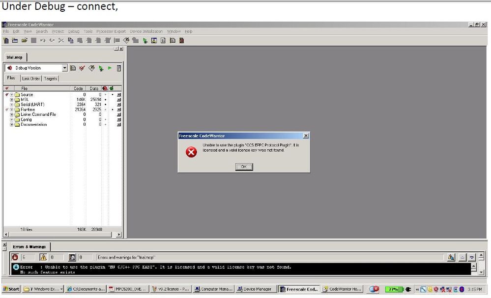
Task: Expand the Source folder
Action: pyautogui.click(x=12, y=94)
